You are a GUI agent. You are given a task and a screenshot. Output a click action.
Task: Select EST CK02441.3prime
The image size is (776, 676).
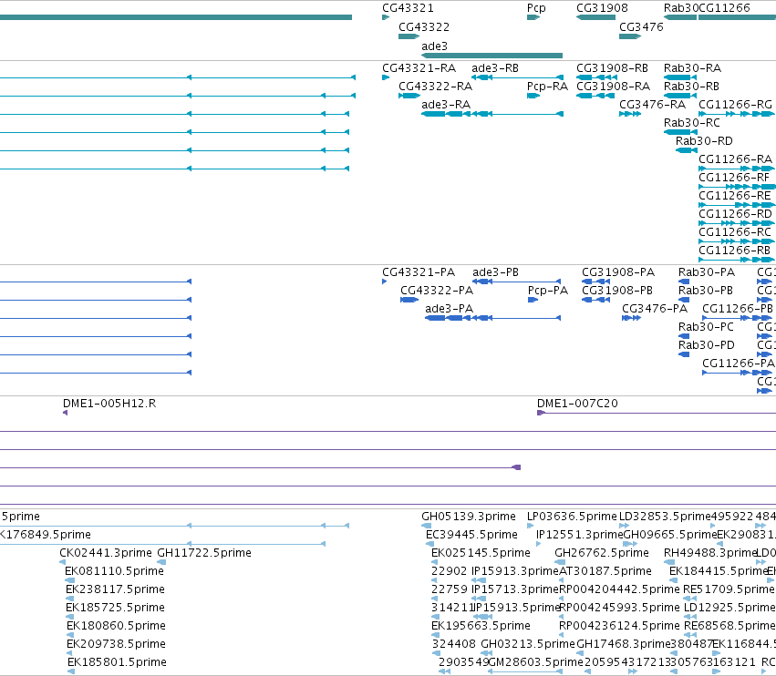pos(106,553)
